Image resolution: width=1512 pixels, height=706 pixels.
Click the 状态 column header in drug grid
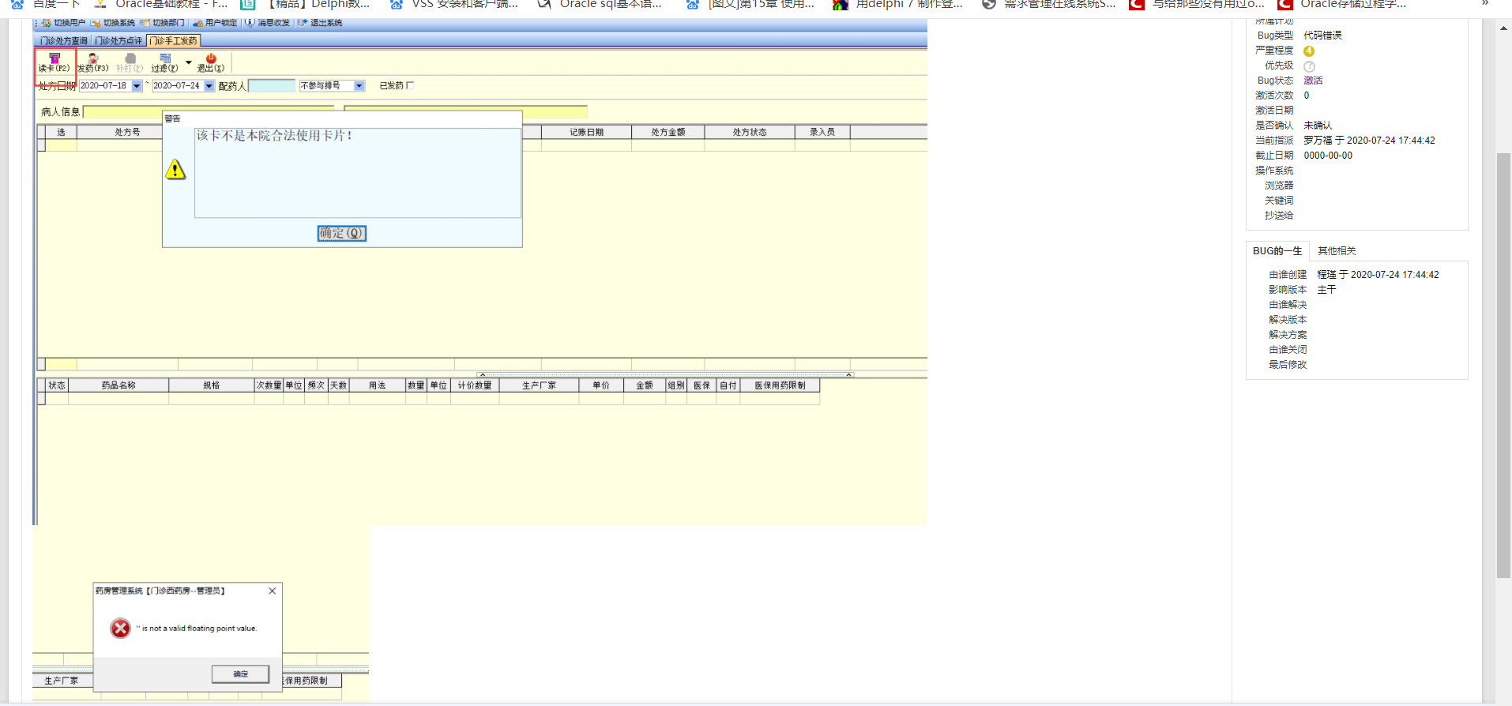point(57,385)
